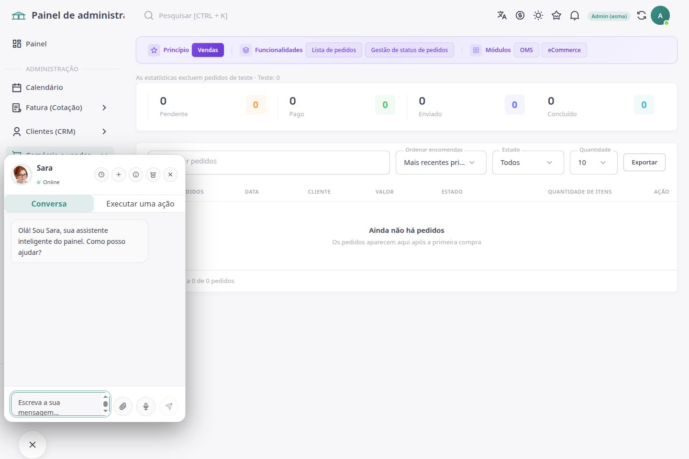Click Exportar button

click(x=645, y=163)
